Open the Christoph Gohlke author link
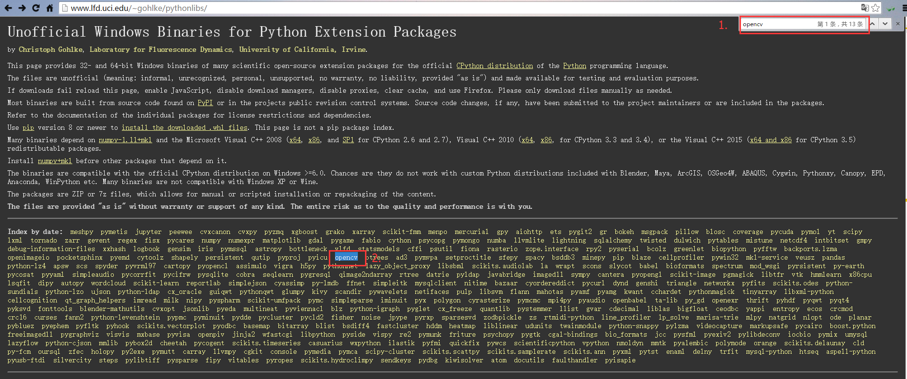The height and width of the screenshot is (379, 907). click(50, 49)
